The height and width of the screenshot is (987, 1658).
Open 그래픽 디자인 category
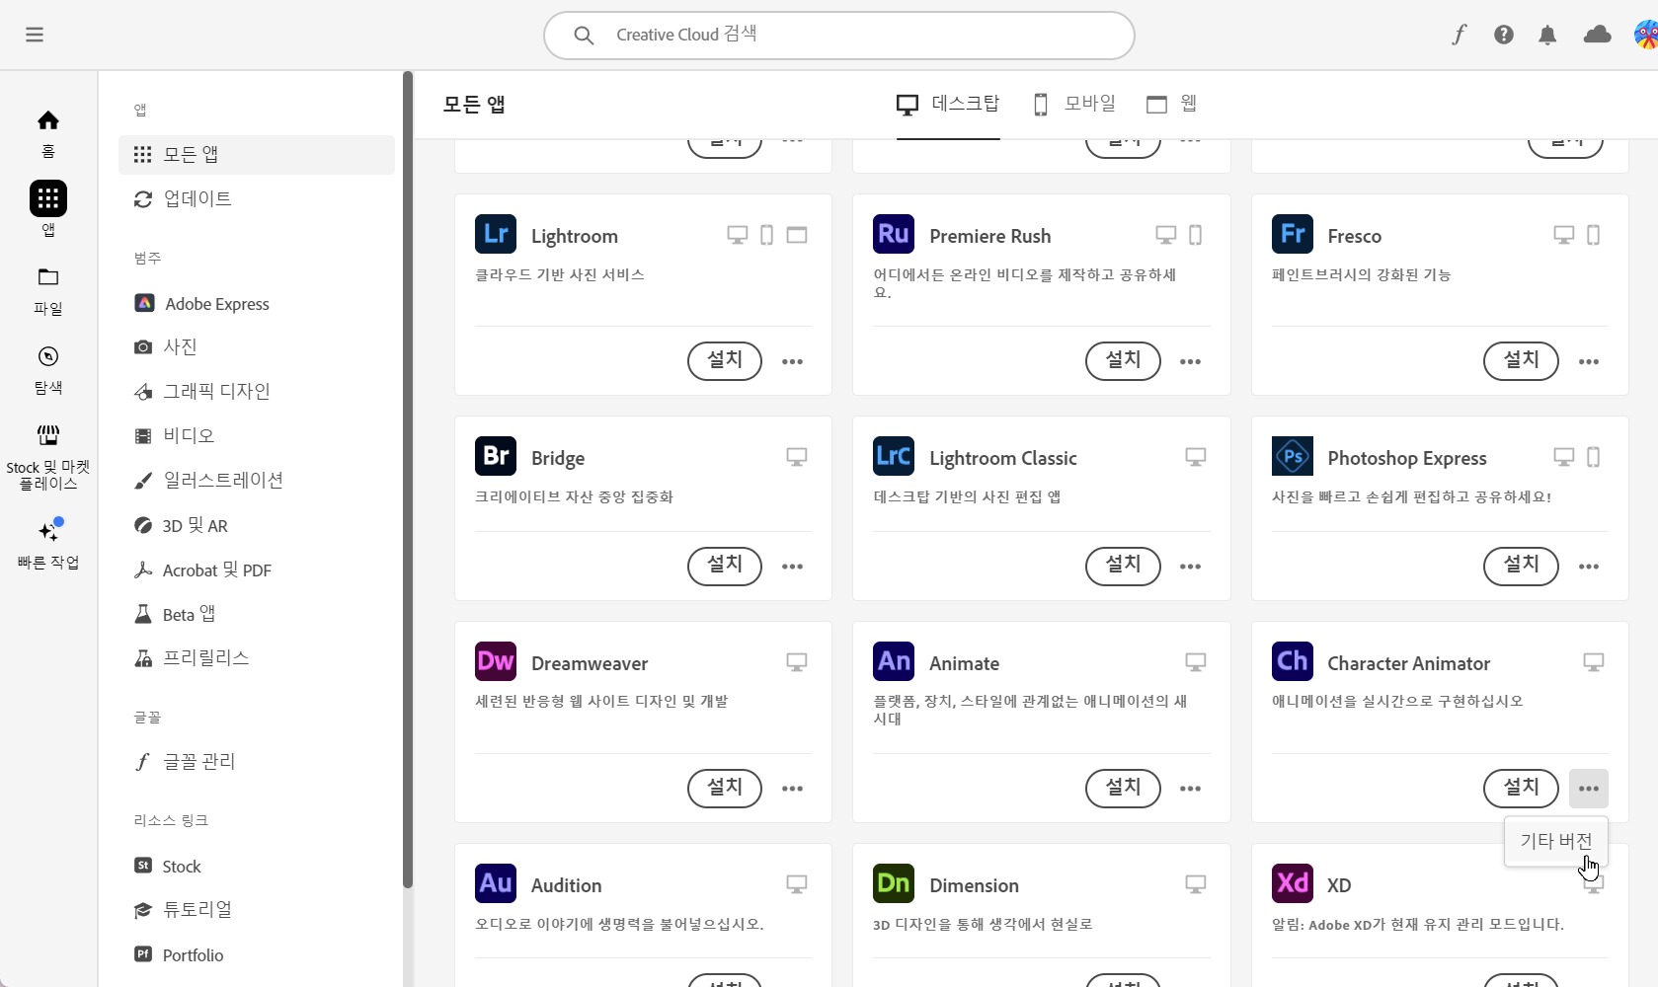[x=257, y=392]
